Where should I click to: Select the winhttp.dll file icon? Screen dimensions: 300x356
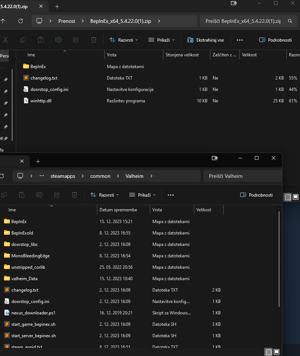[x=26, y=101]
